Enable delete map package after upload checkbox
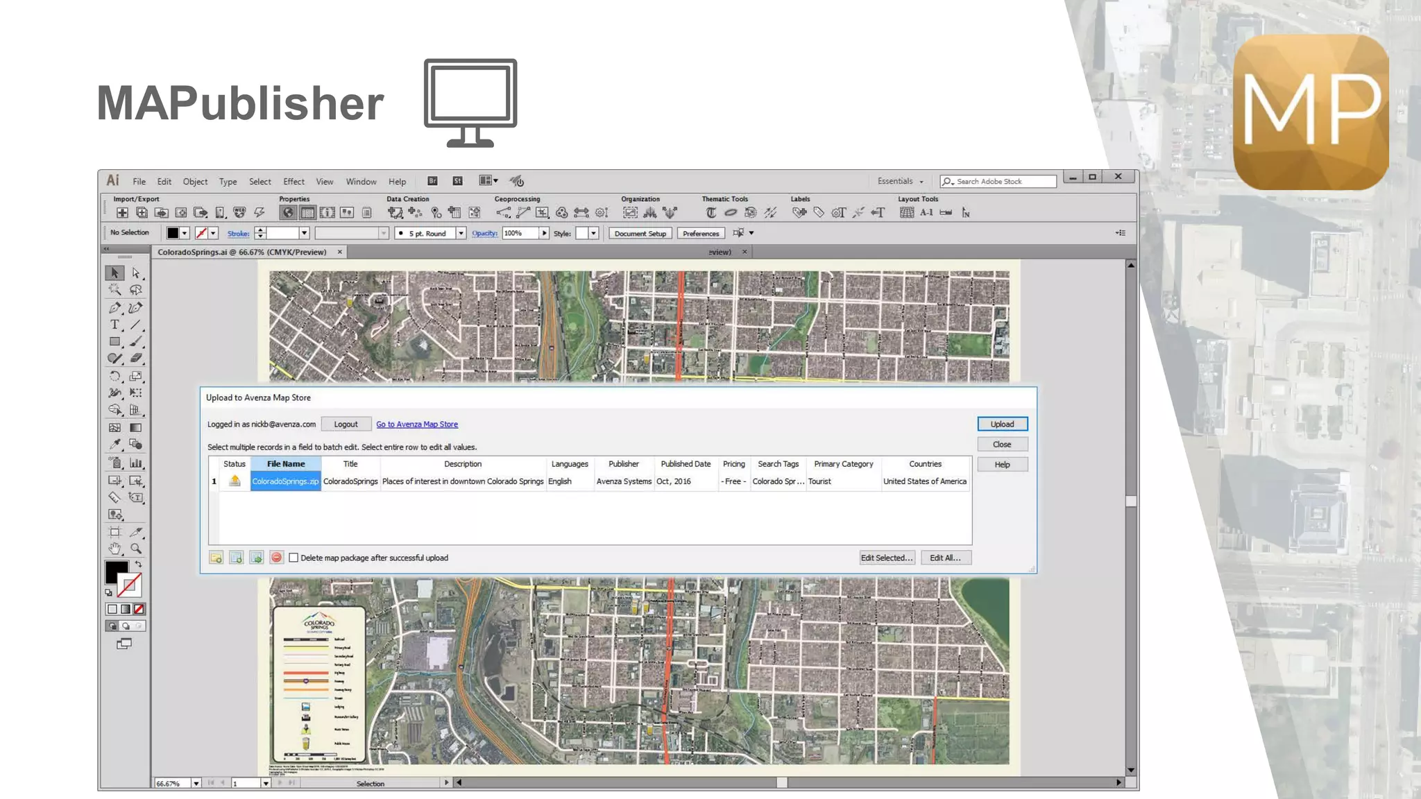 (x=293, y=558)
